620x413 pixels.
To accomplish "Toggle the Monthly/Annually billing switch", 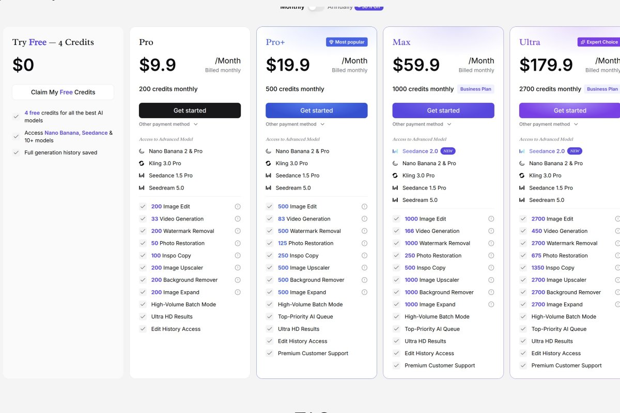I will [x=316, y=7].
